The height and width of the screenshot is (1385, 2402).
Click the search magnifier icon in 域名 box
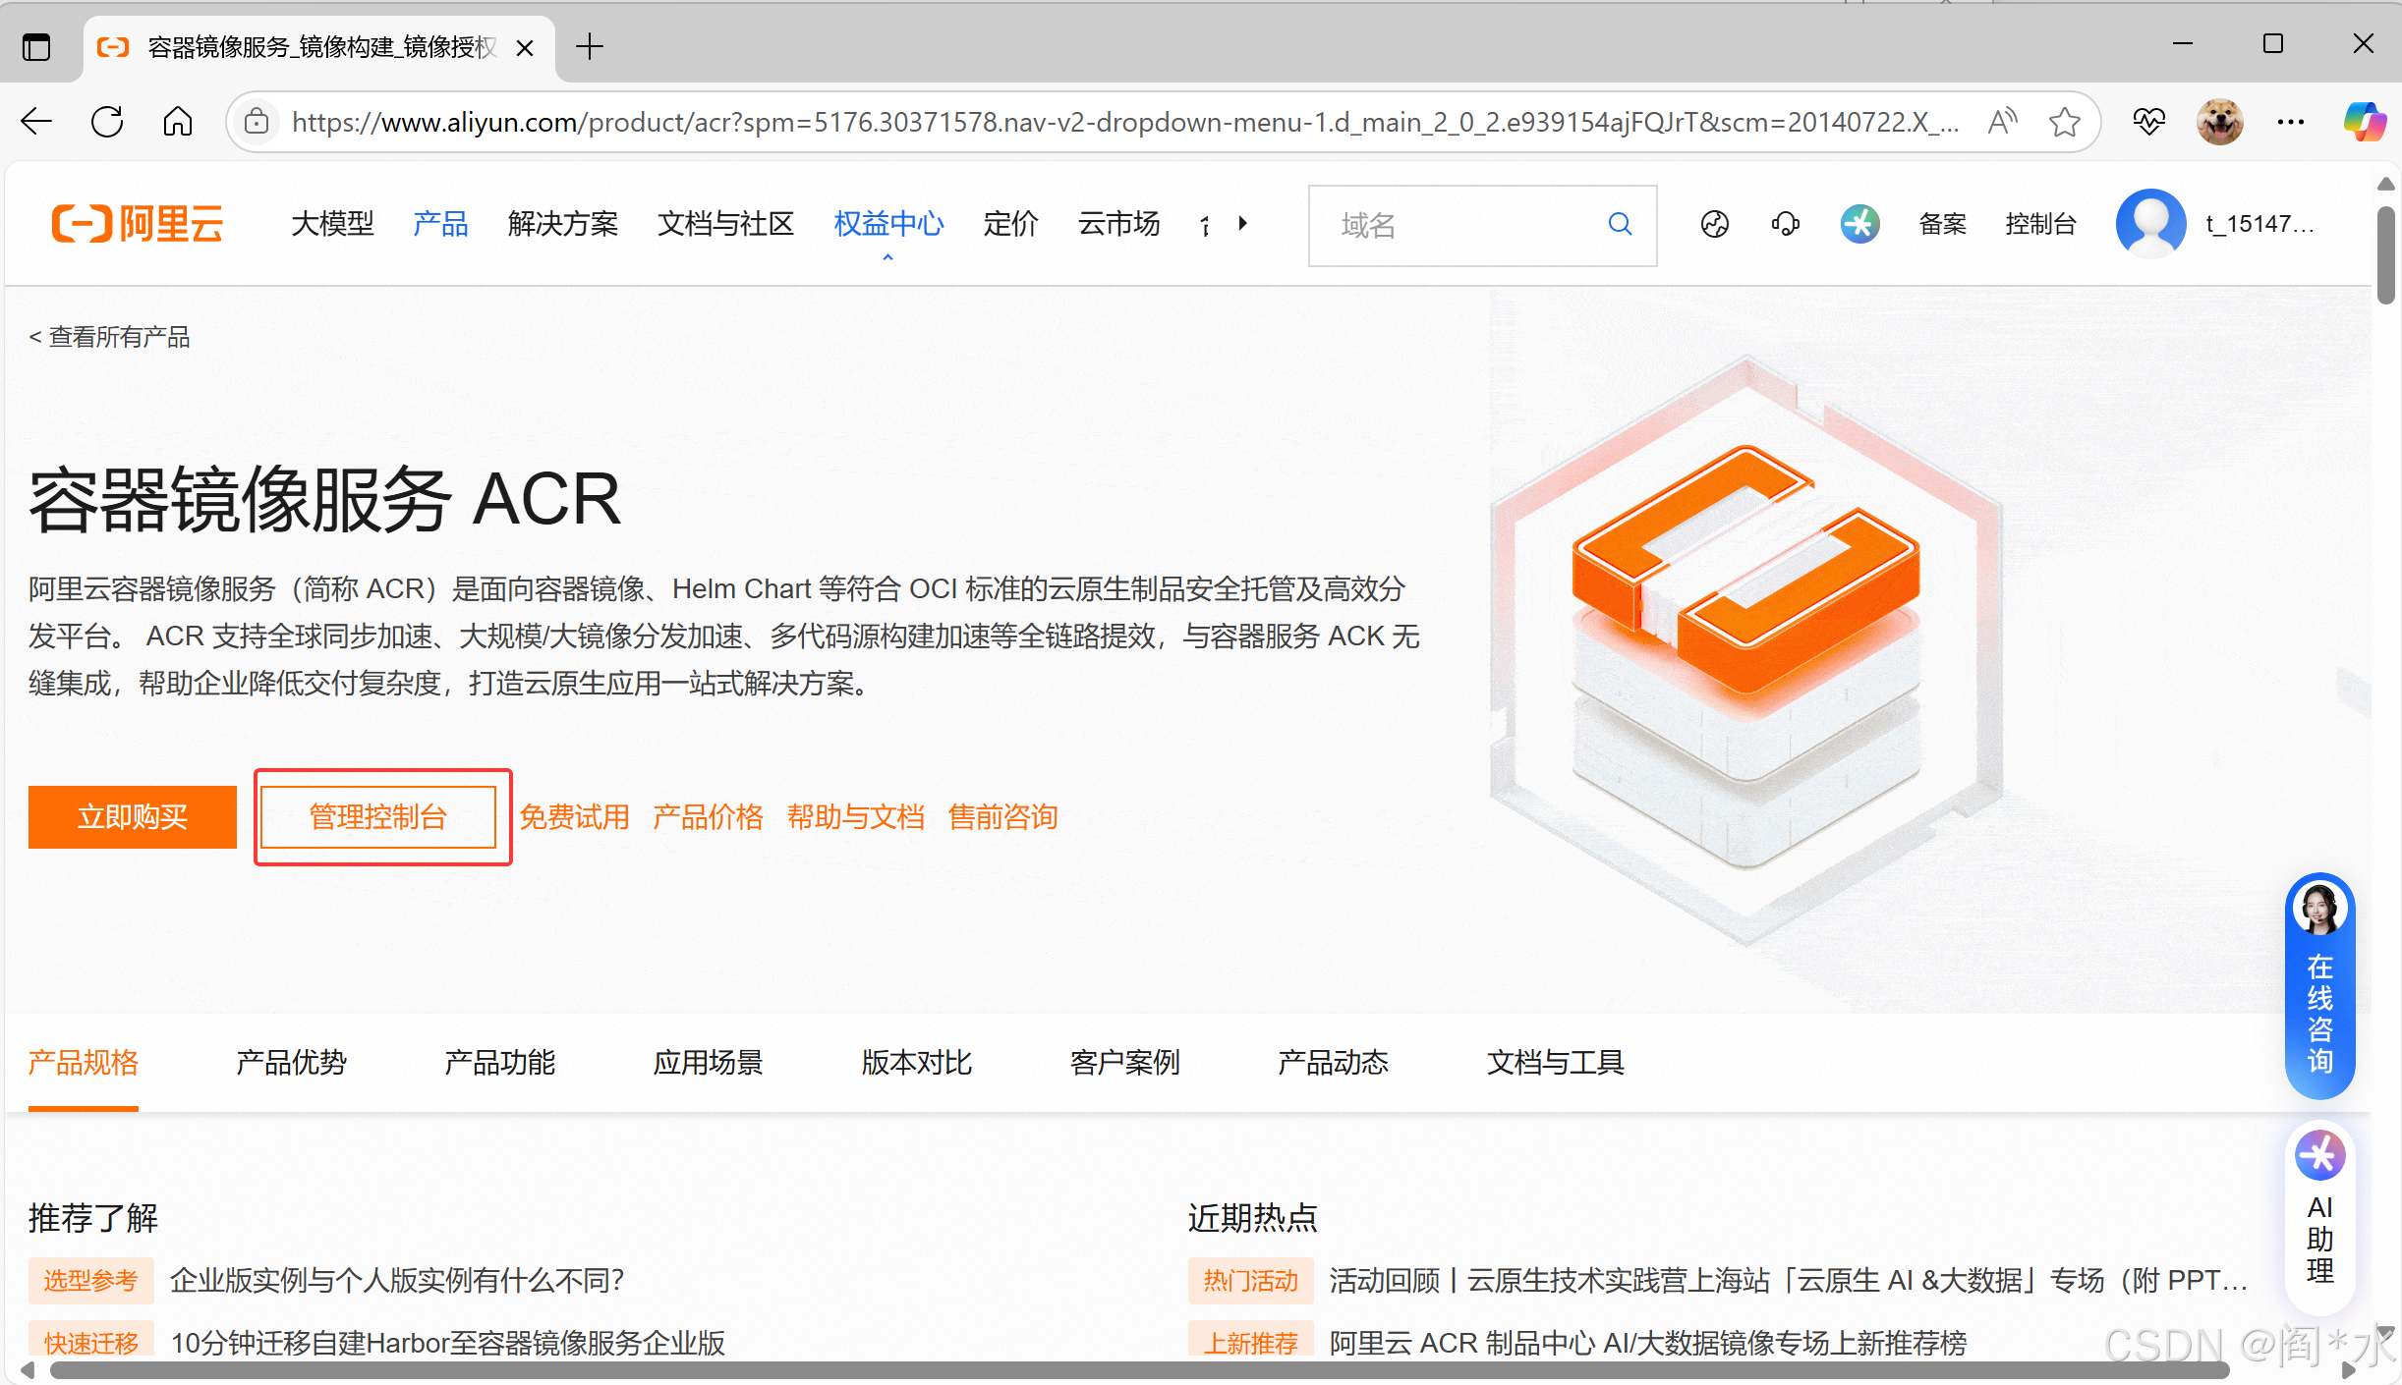(1620, 225)
